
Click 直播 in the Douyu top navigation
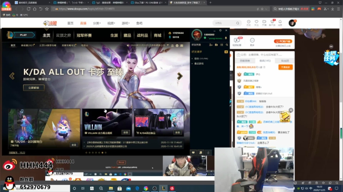point(83,23)
